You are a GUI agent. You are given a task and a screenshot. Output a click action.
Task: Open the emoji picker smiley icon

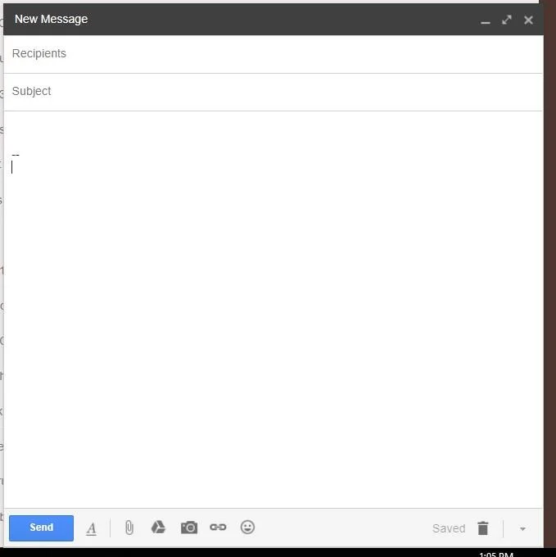point(247,528)
